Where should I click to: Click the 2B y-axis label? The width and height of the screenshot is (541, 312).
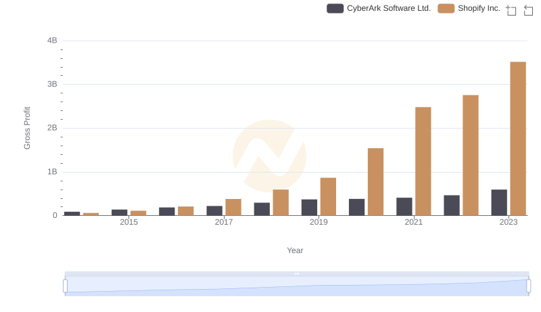click(x=52, y=128)
